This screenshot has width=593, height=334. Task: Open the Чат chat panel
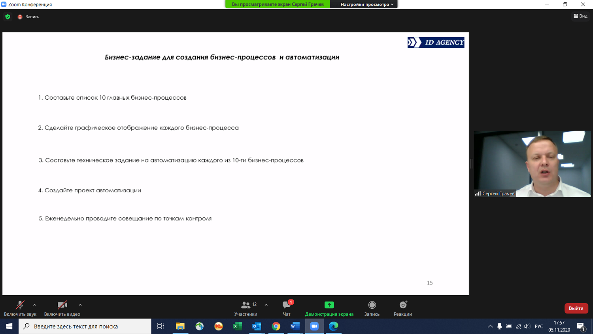tap(287, 308)
